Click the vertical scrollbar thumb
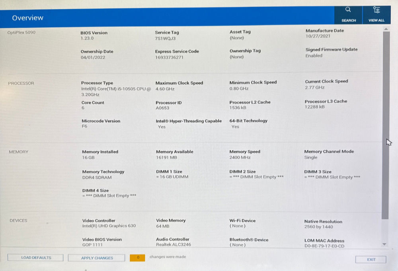The height and width of the screenshot is (271, 398). coord(386,125)
